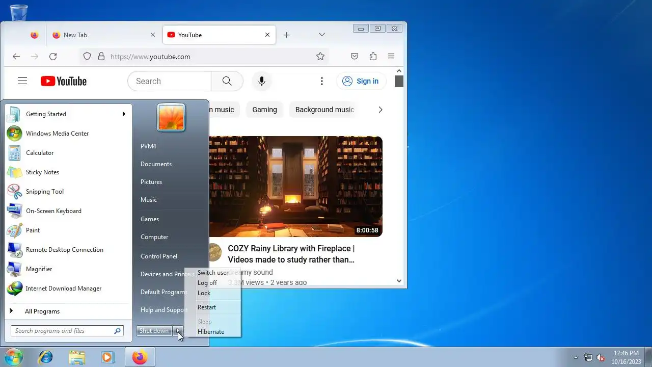Close the New Tab tab
Viewport: 652px width, 367px height.
tap(153, 35)
